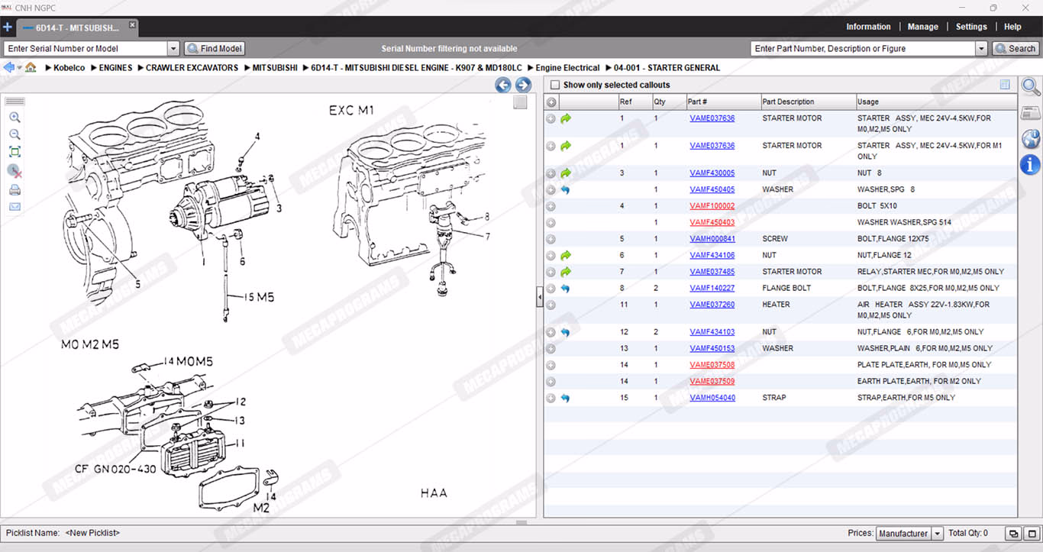Open the blue info icon in right sidebar
The width and height of the screenshot is (1043, 552).
(x=1030, y=164)
